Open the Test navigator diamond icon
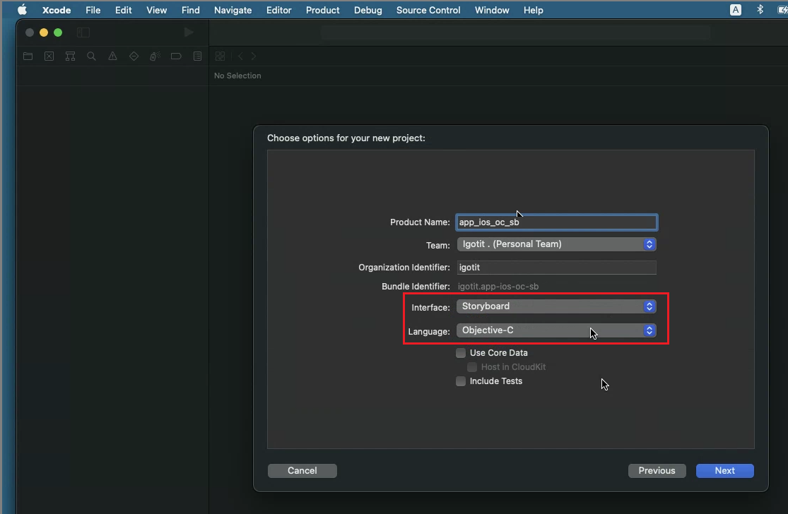Image resolution: width=788 pixels, height=514 pixels. point(134,56)
